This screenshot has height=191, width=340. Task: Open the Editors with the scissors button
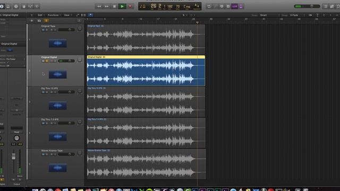pyautogui.click(x=37, y=6)
